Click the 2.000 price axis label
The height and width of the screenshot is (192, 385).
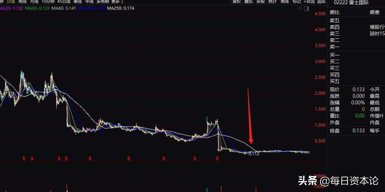[x=320, y=93]
